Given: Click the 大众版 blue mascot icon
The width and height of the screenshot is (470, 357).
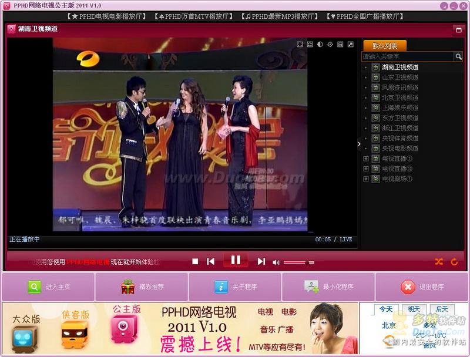Looking at the screenshot, I should [25, 339].
